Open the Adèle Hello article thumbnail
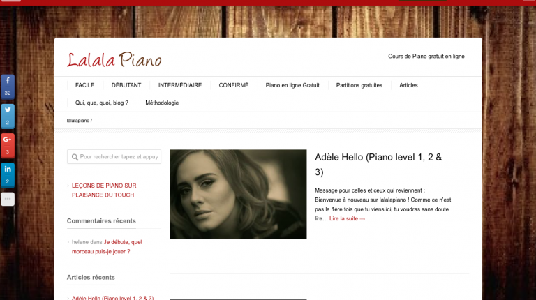The width and height of the screenshot is (536, 300). point(238,194)
